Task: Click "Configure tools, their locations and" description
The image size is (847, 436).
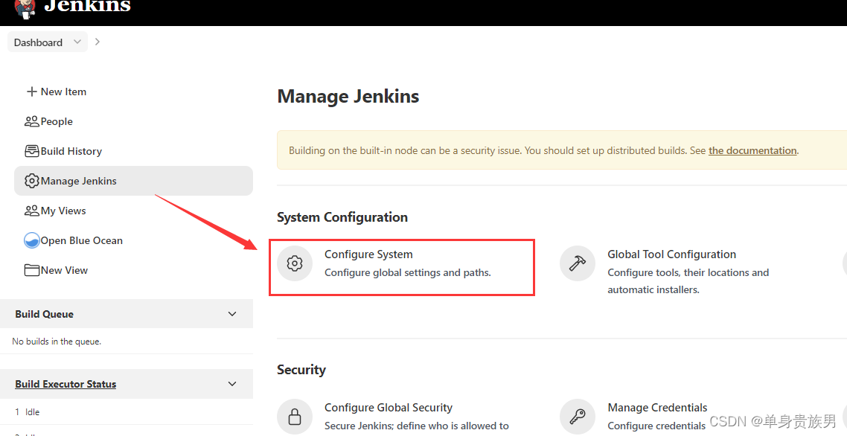Action: point(688,273)
